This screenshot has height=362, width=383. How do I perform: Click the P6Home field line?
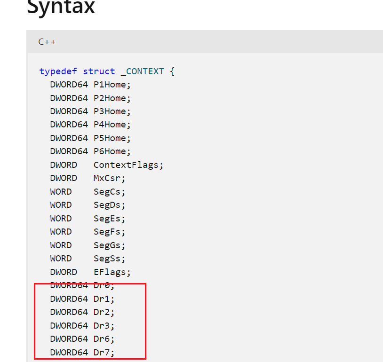pyautogui.click(x=90, y=151)
